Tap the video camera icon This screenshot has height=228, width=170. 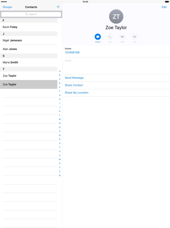pyautogui.click(x=122, y=37)
